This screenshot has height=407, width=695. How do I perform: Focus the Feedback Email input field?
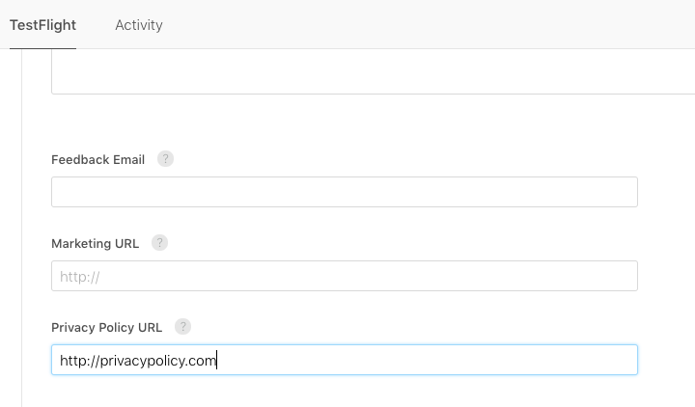pyautogui.click(x=344, y=192)
